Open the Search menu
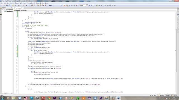The image size is (179, 100). pos(12,3)
